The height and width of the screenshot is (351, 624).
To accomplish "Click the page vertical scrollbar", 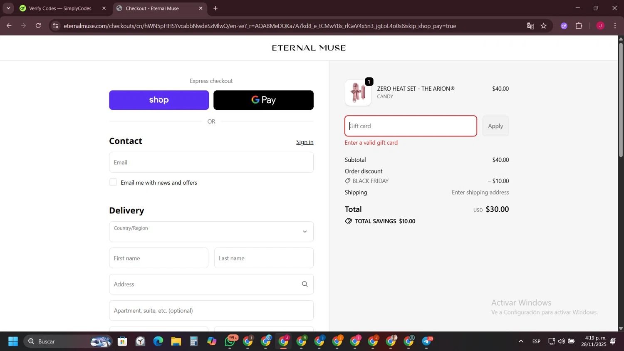I will [621, 100].
